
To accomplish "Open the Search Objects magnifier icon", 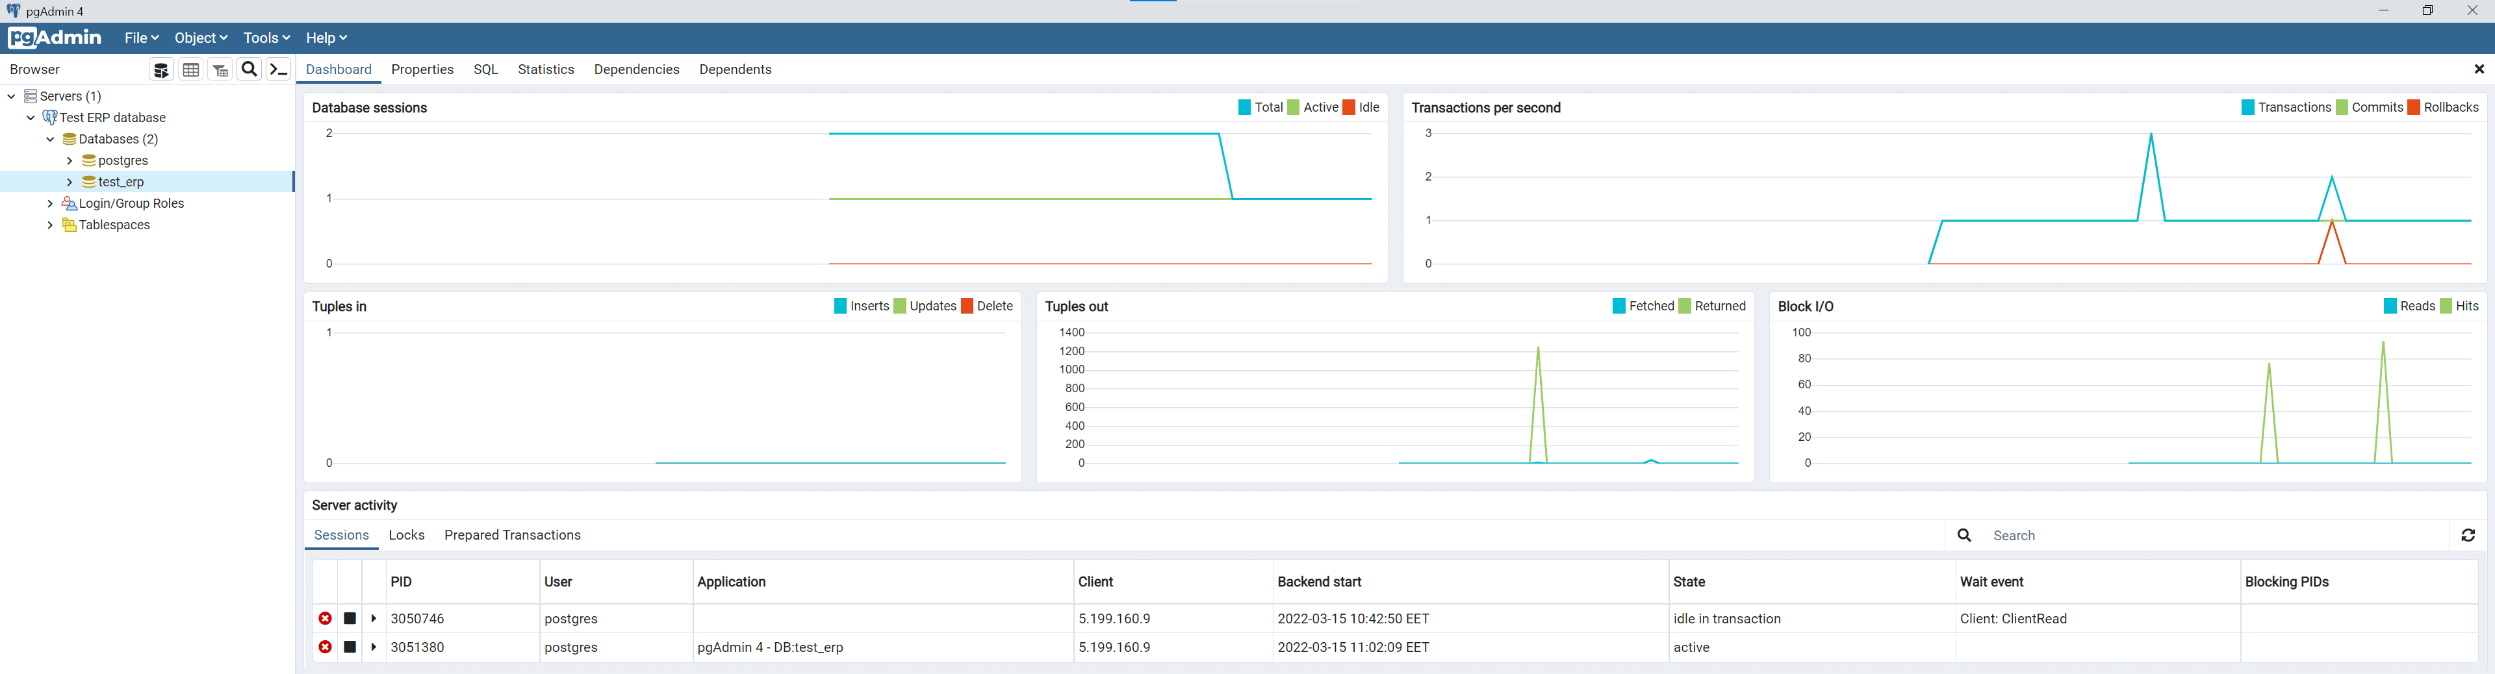I will [249, 69].
